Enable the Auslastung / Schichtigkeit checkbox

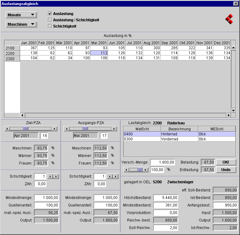(50, 20)
